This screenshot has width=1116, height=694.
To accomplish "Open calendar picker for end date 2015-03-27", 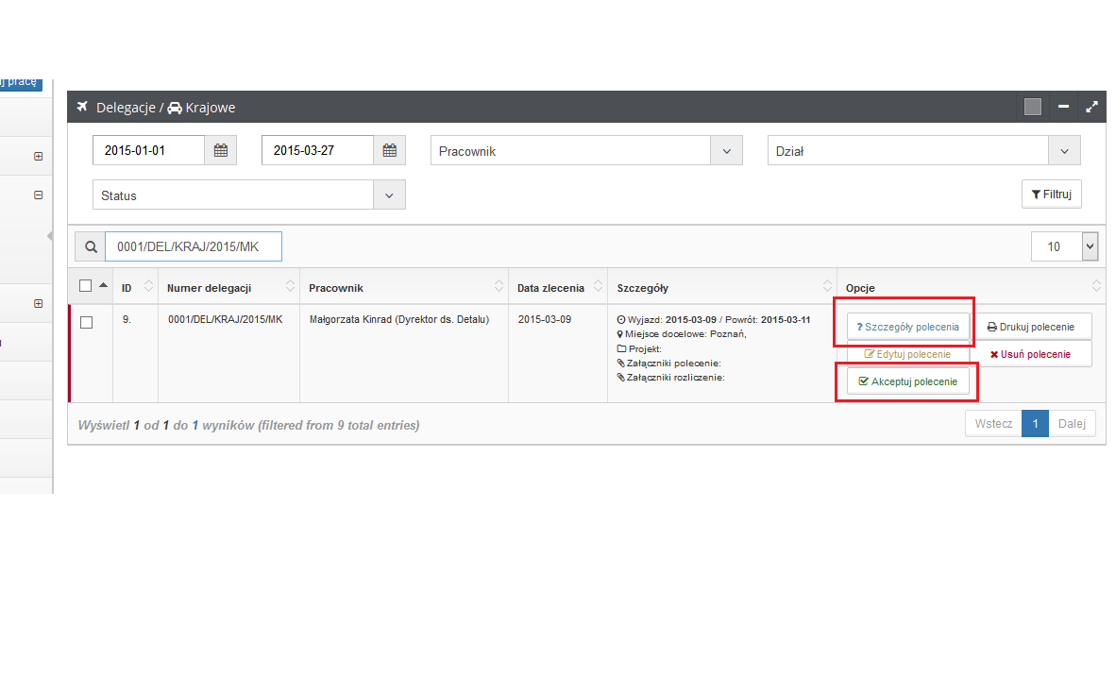I will coord(389,151).
